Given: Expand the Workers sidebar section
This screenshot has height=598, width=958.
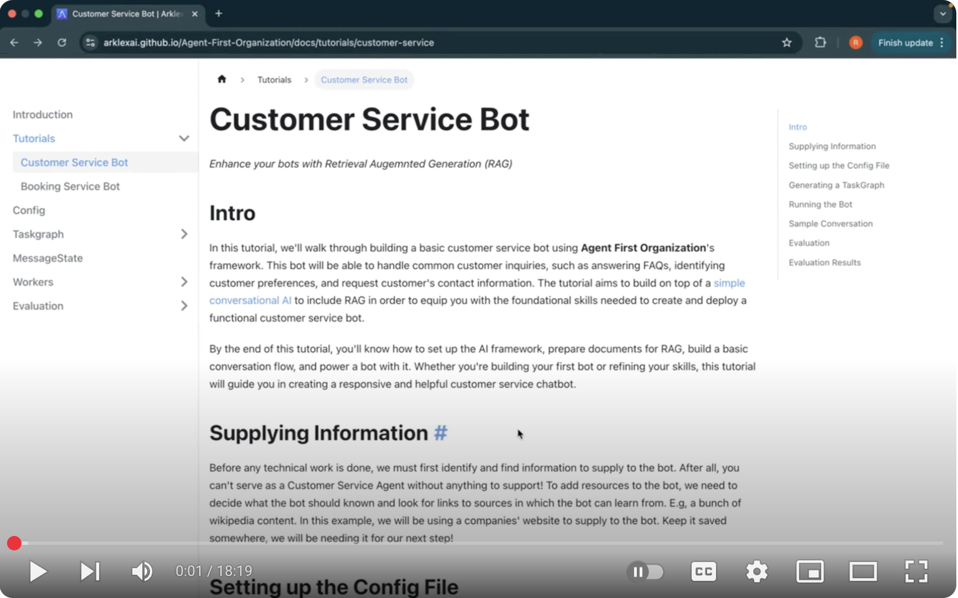Looking at the screenshot, I should 184,282.
